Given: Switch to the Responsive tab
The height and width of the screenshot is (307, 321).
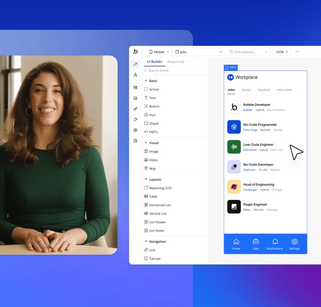Looking at the screenshot, I should [x=176, y=62].
